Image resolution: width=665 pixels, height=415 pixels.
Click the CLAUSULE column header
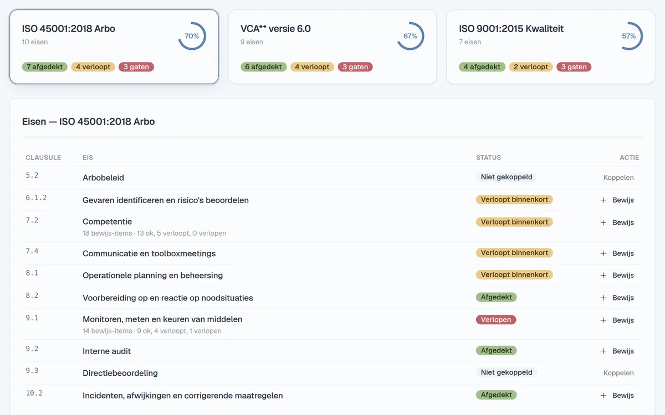point(43,158)
